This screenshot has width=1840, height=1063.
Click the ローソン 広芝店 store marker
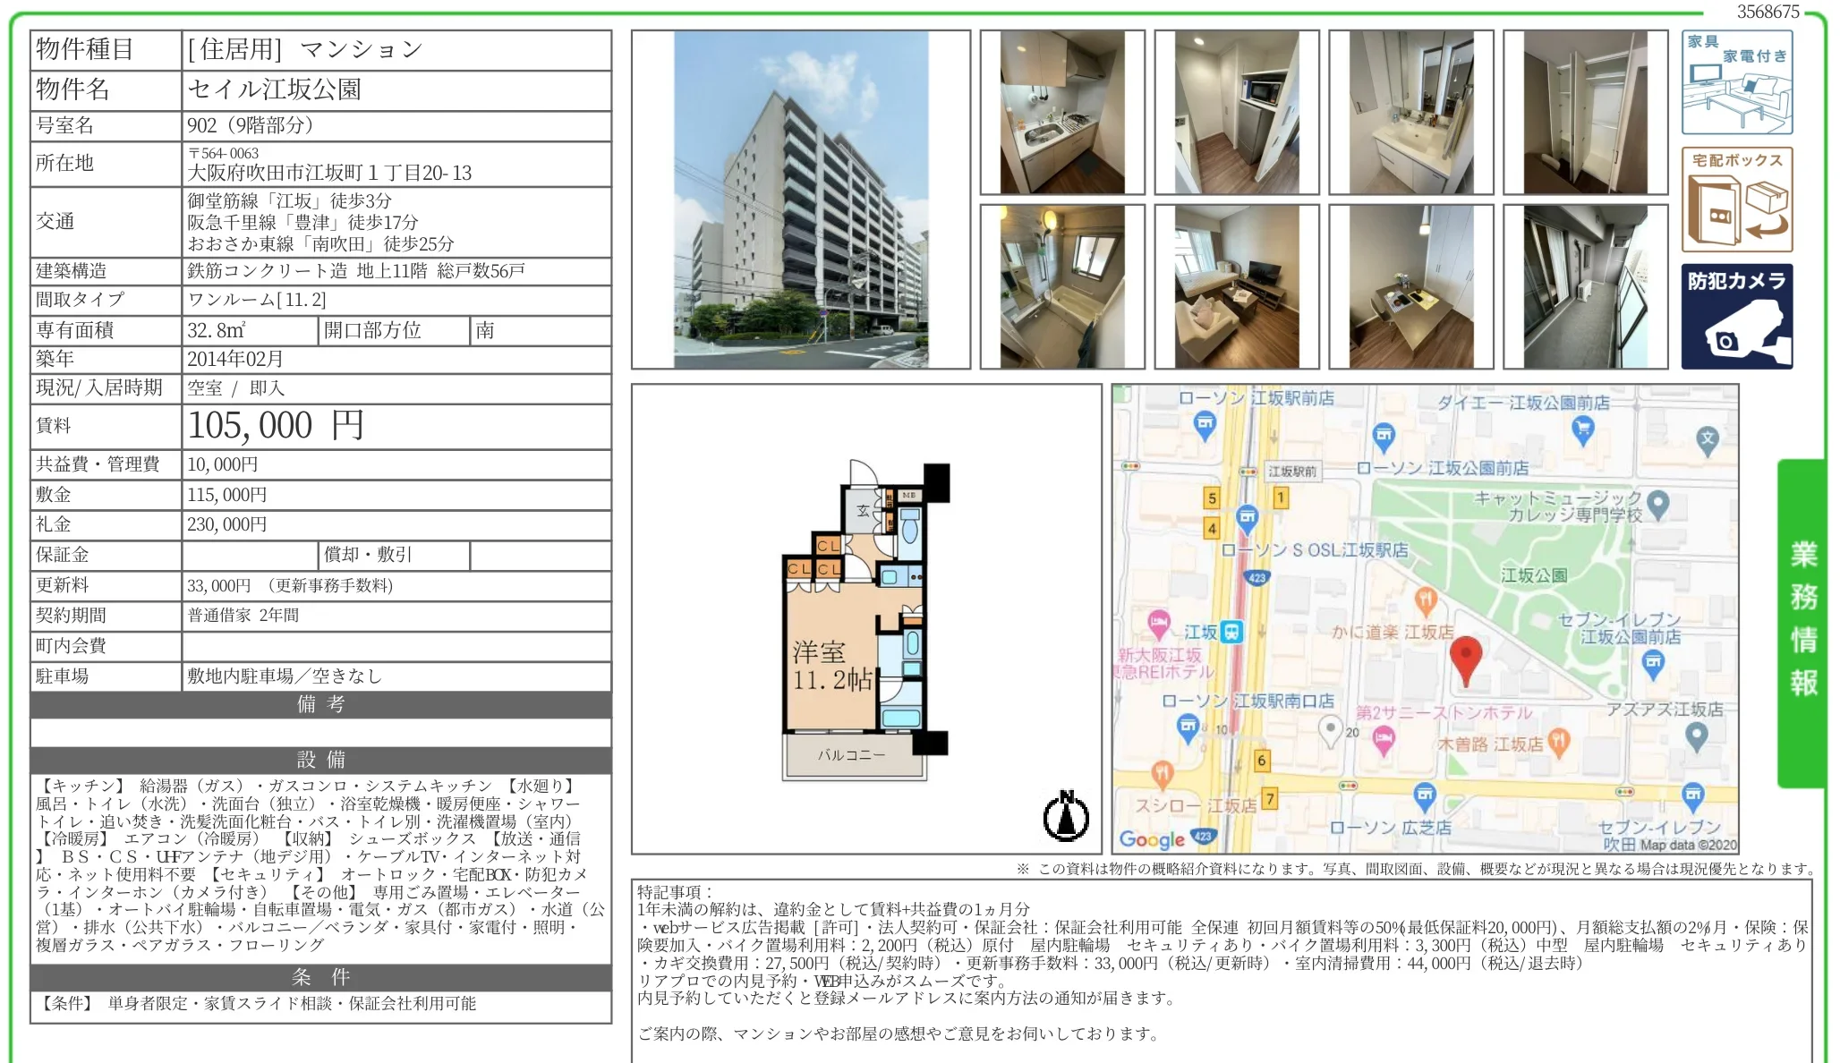[1424, 796]
